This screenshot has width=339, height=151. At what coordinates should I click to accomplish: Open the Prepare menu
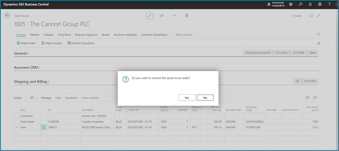tap(48, 35)
